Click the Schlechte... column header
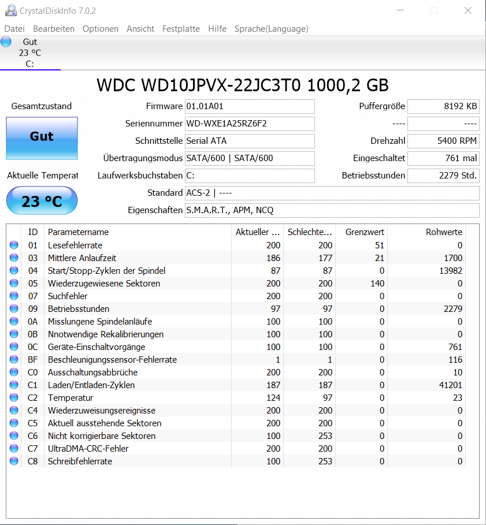This screenshot has height=525, width=486. pos(310,232)
